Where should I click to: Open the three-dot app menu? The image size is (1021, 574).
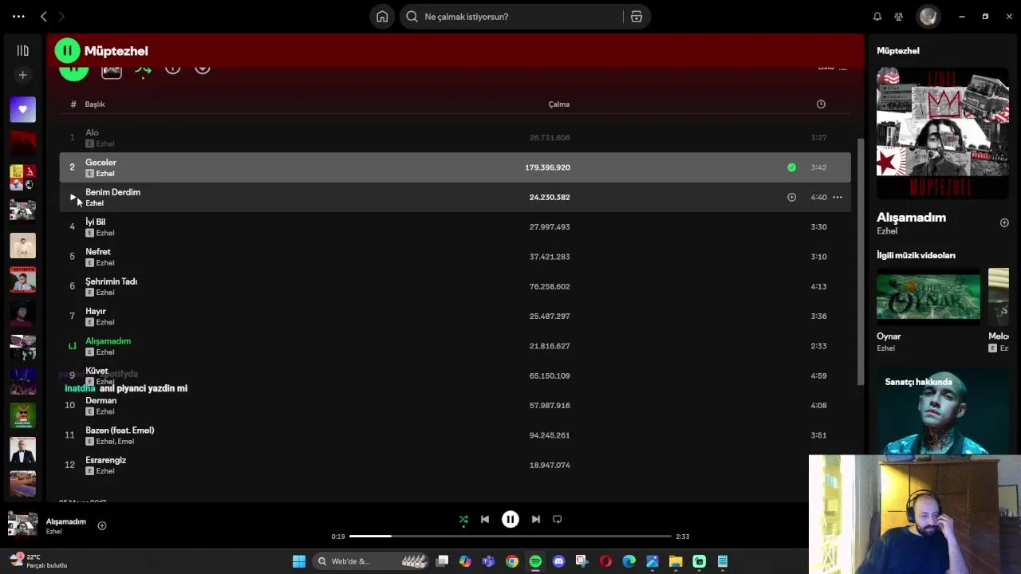click(x=18, y=16)
